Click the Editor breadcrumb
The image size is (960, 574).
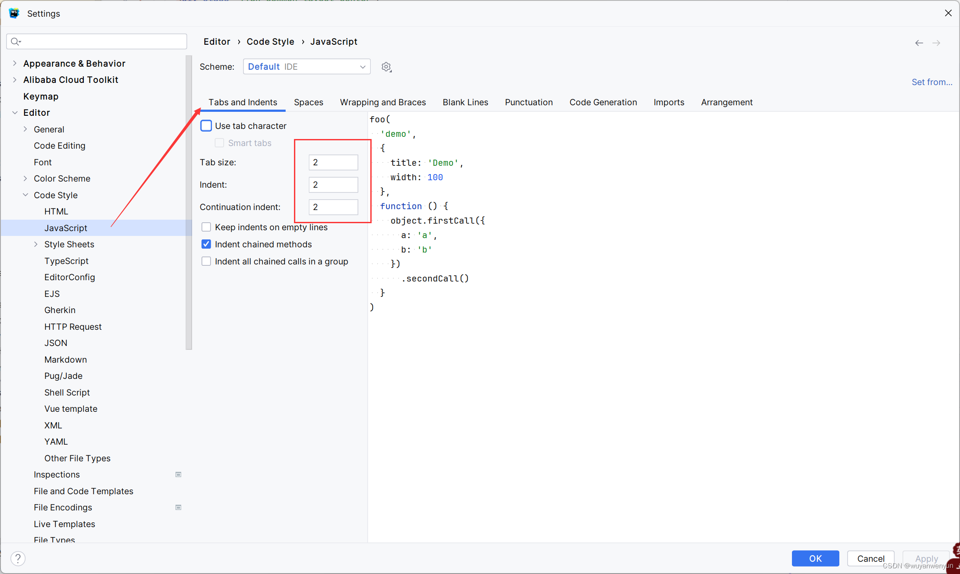click(217, 42)
